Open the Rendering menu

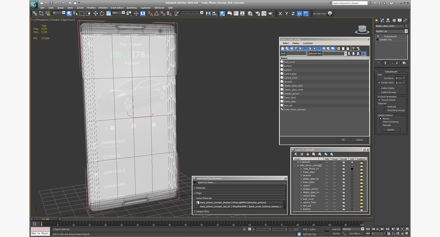132,8
